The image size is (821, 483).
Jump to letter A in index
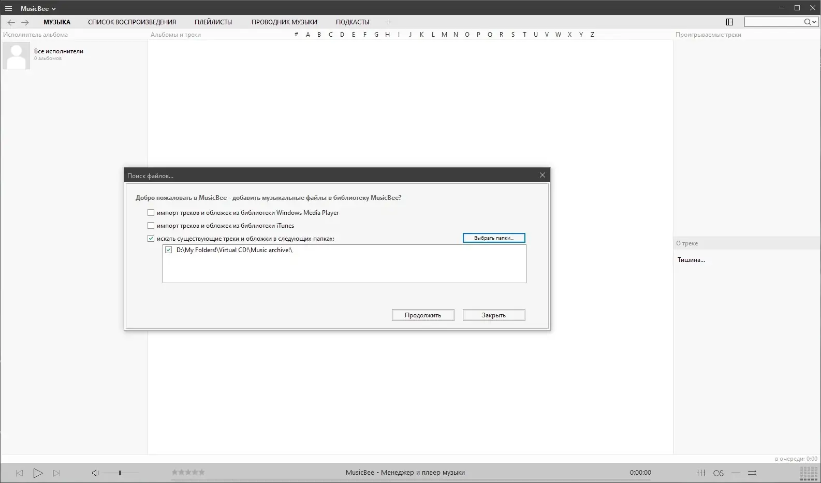tap(308, 35)
